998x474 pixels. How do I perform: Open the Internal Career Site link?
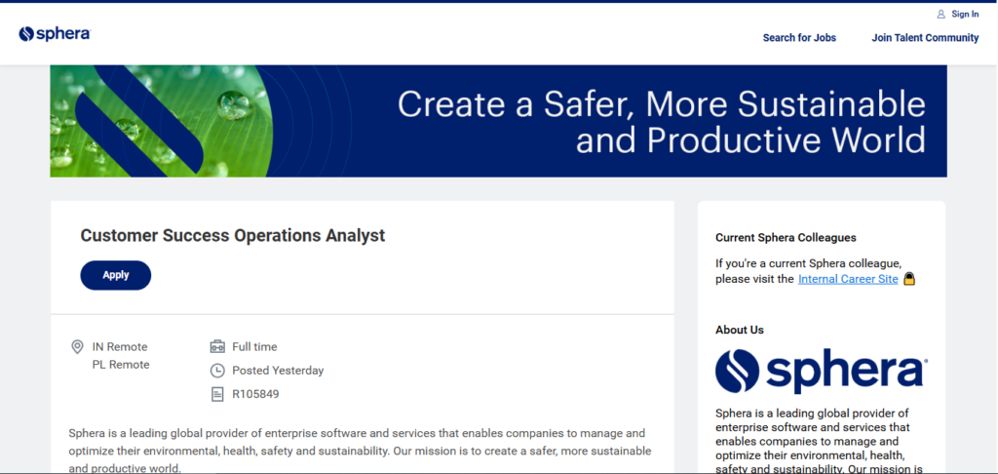848,279
